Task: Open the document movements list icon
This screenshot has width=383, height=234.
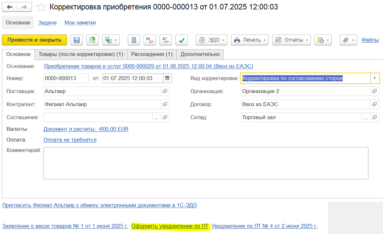Action: pyautogui.click(x=134, y=40)
